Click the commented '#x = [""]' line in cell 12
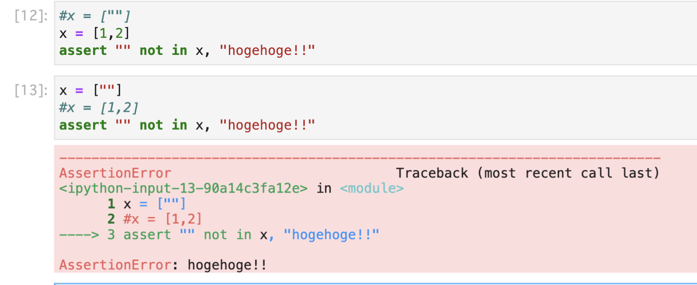Screen dimensions: 697x285 coord(94,16)
